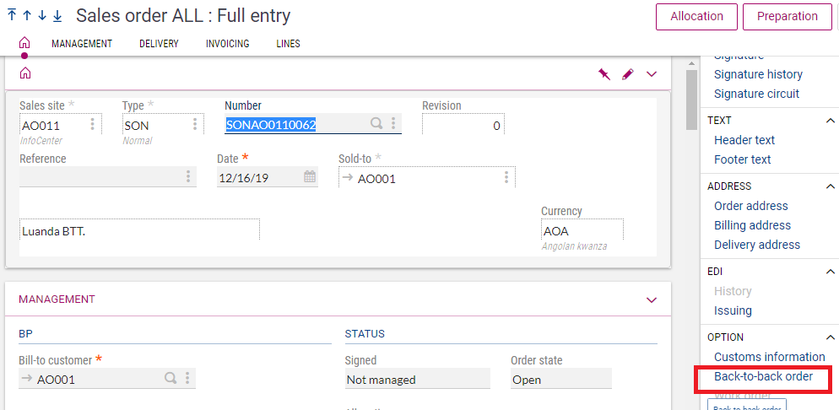Collapse the Management section chevron
This screenshot has height=410, width=839.
coord(651,299)
